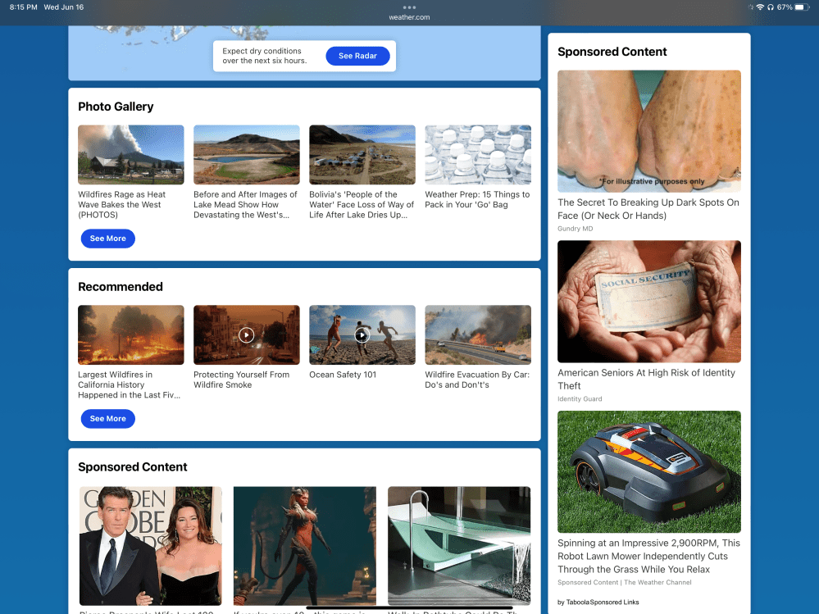This screenshot has height=614, width=819.
Task: Tap the headphones icon in status bar
Action: point(771,7)
